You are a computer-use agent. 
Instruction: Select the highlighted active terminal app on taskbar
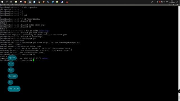point(30,2)
